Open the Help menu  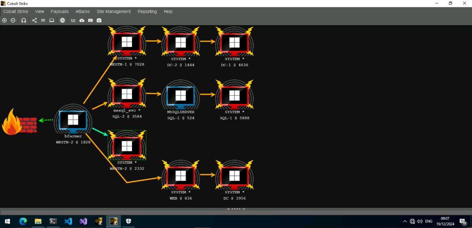click(168, 11)
